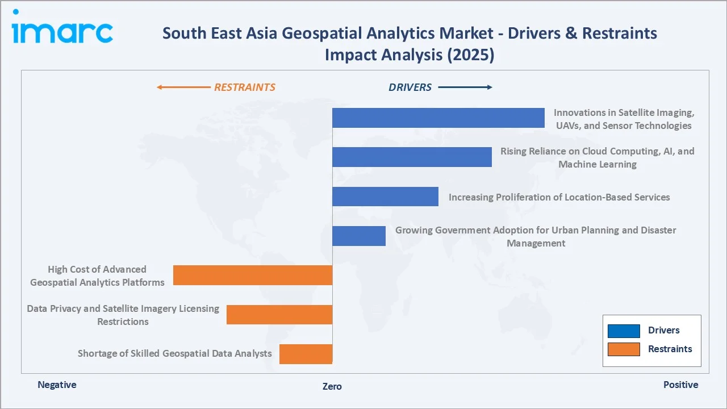This screenshot has height=409, width=727.
Task: Click the imarc logo
Action: pyautogui.click(x=62, y=27)
